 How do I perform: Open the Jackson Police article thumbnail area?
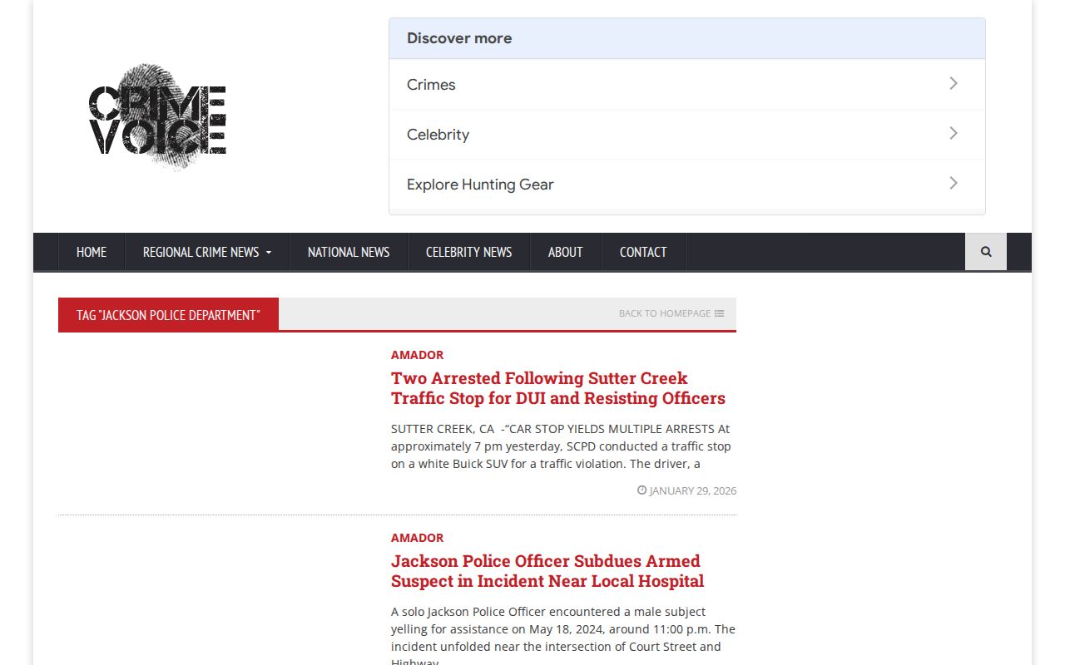pyautogui.click(x=216, y=598)
